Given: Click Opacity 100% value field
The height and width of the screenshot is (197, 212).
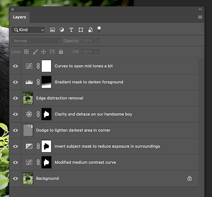Looking at the screenshot, I should tap(88, 41).
